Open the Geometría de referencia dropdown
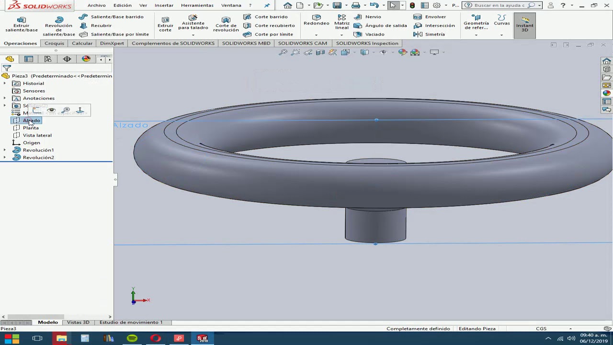The height and width of the screenshot is (345, 613). pos(476,35)
